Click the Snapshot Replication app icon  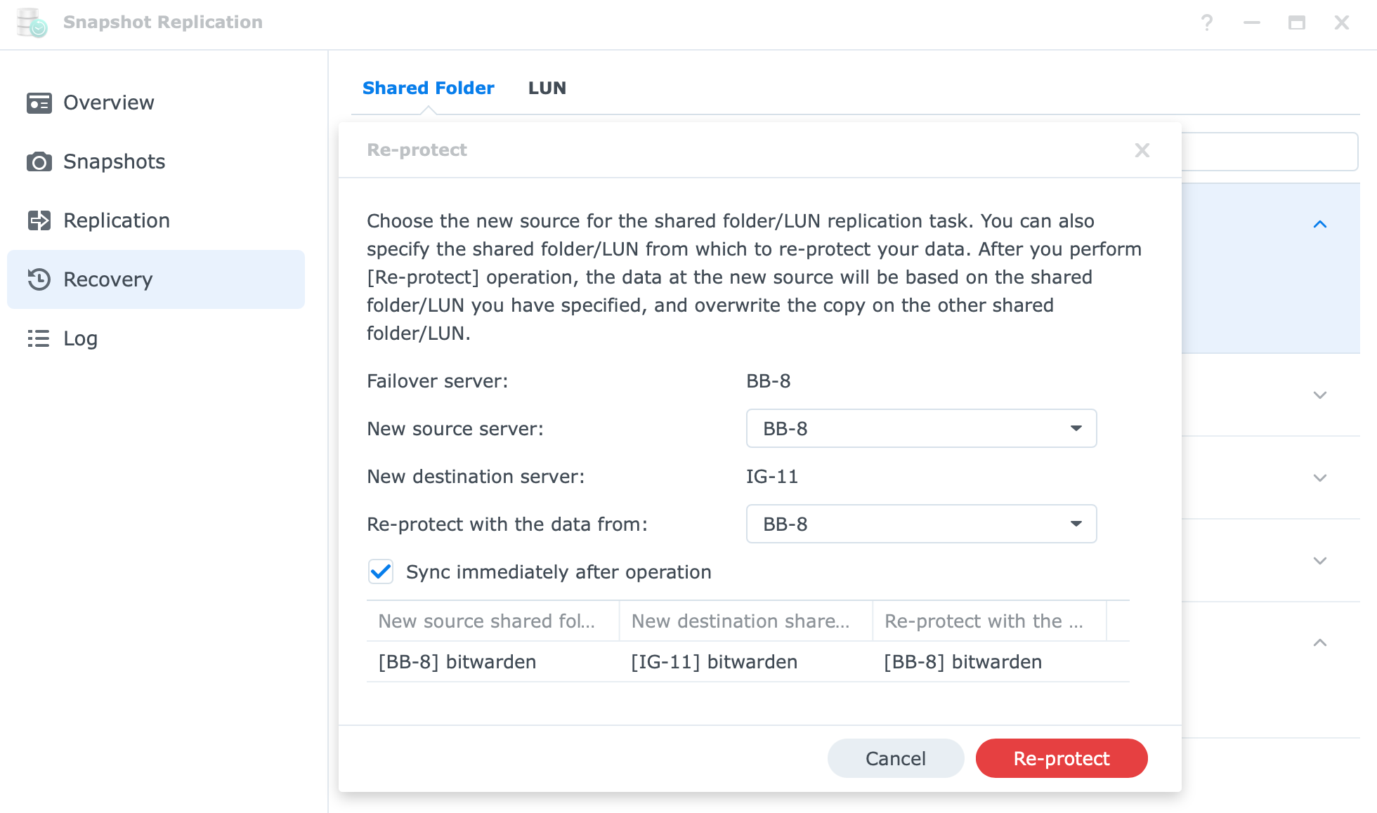[32, 22]
